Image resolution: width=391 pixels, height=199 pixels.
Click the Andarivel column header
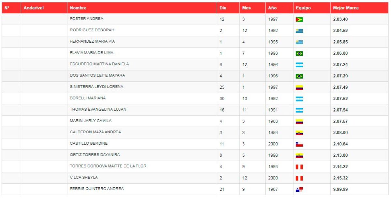point(34,8)
